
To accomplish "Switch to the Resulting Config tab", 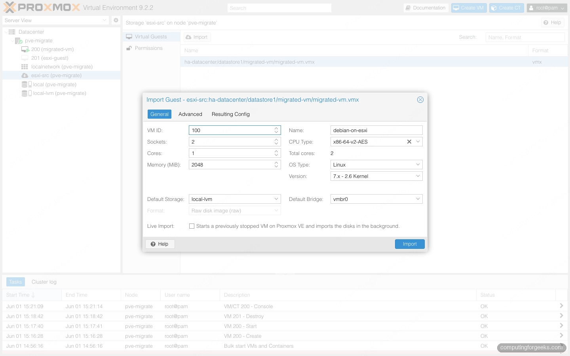I will tap(231, 114).
